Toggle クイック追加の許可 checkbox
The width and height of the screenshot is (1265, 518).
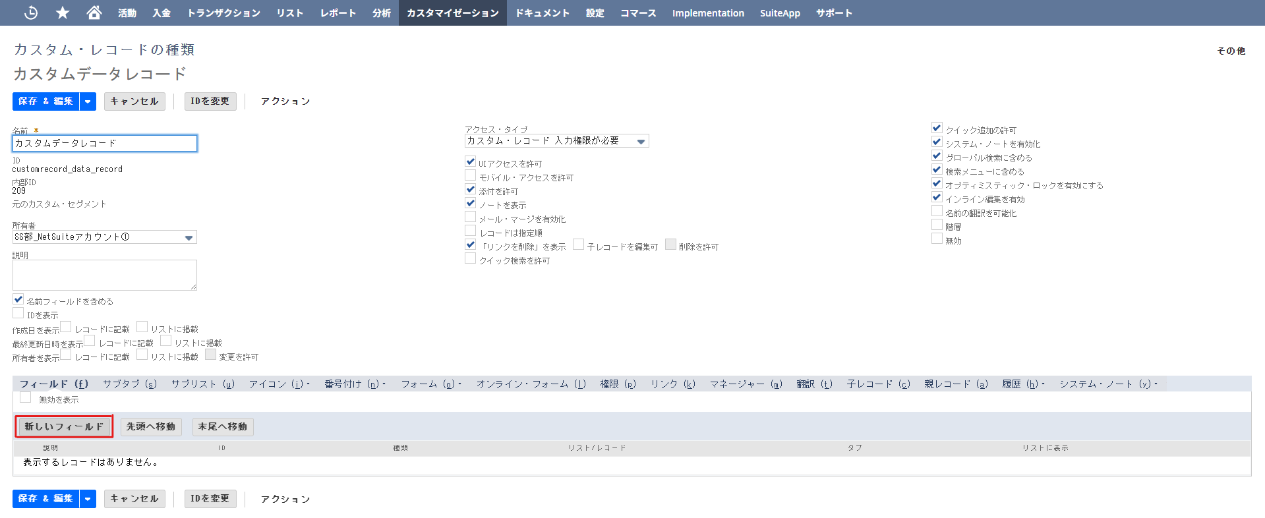937,128
